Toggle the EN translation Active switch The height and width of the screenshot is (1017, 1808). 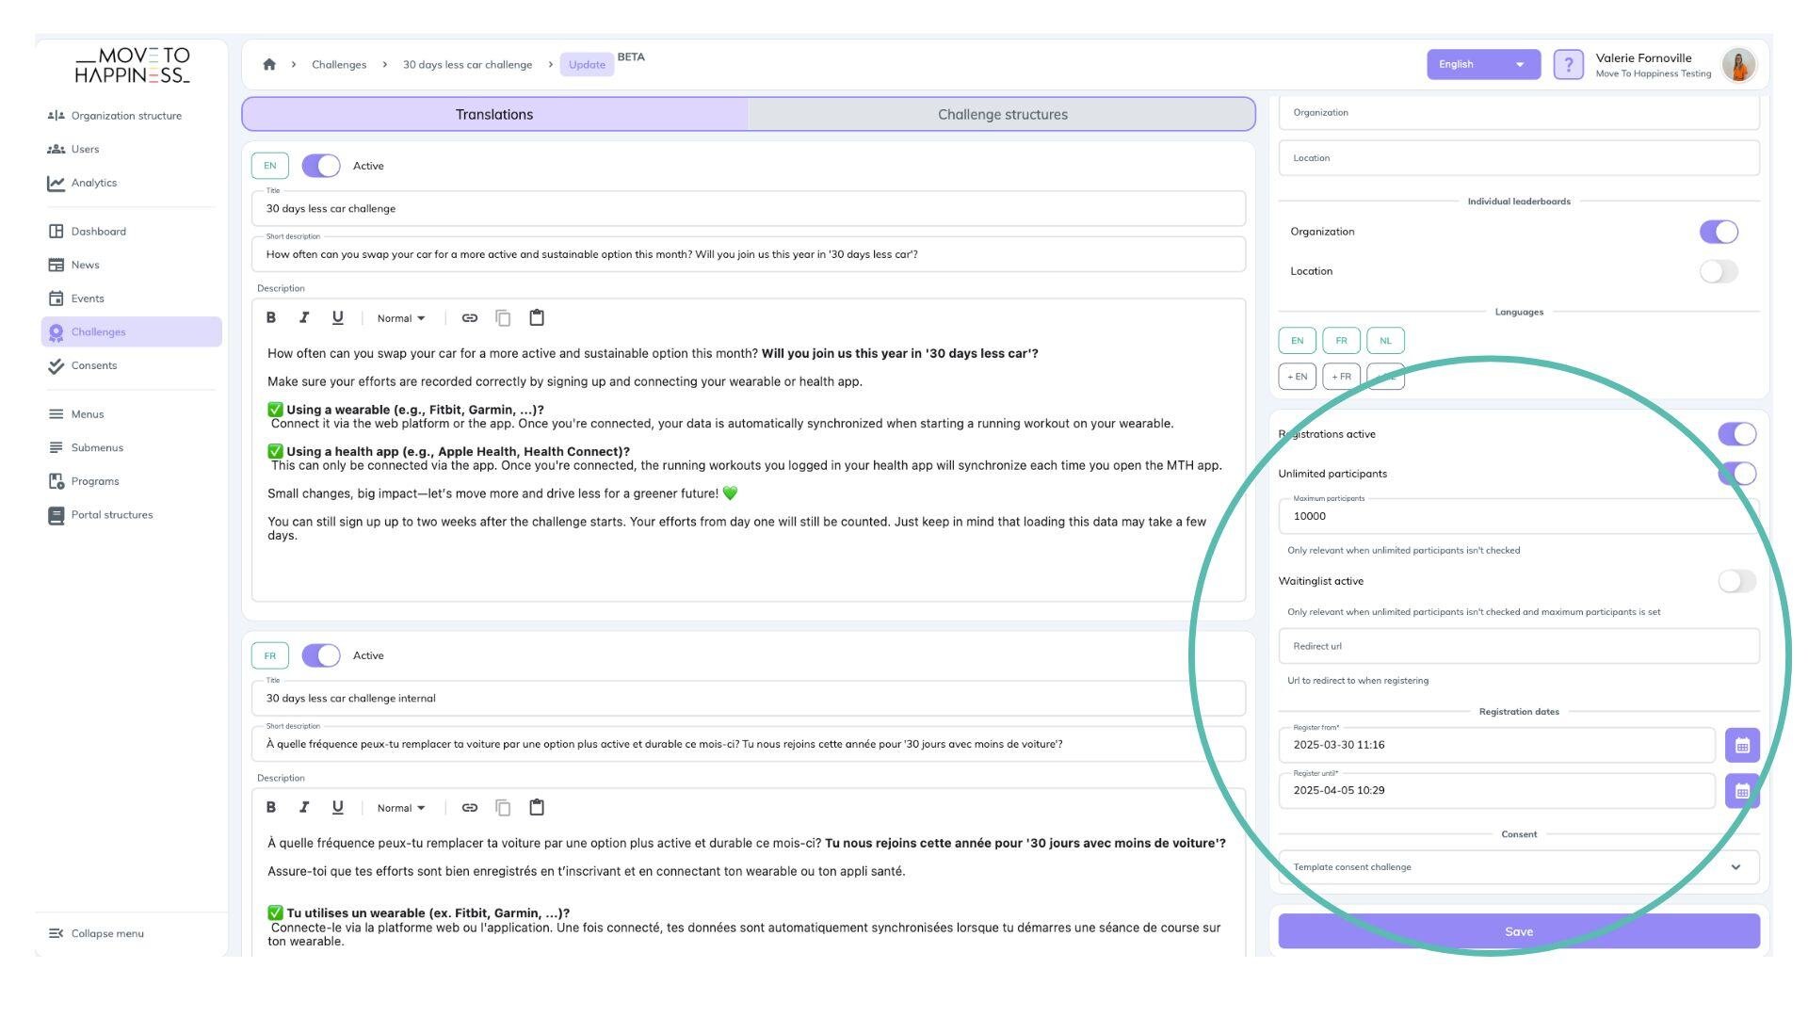(x=321, y=166)
